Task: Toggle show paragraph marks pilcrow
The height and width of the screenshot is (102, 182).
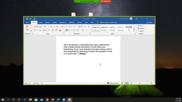Action: click(89, 27)
